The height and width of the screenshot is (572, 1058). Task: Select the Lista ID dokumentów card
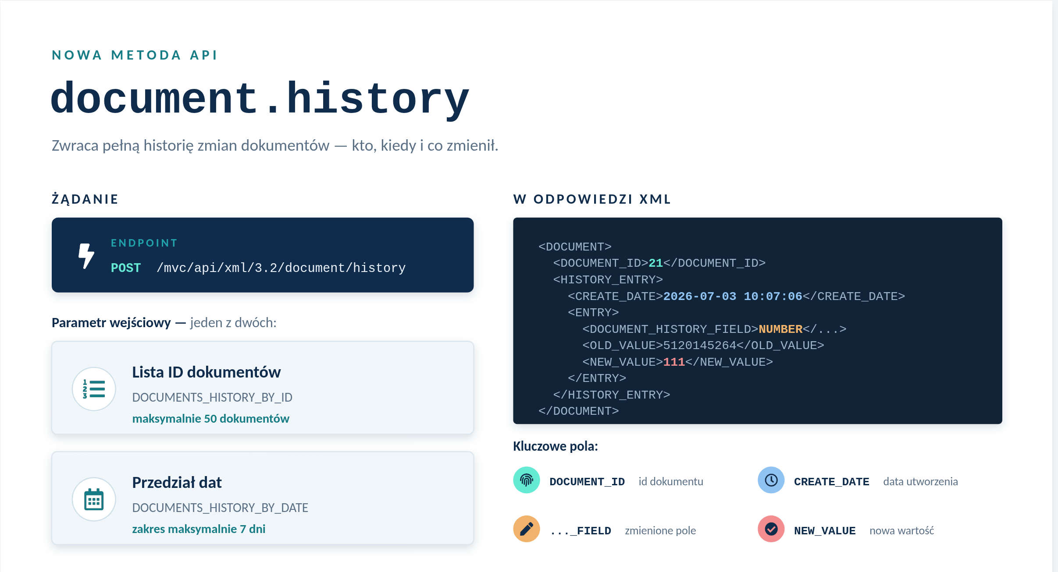click(263, 388)
